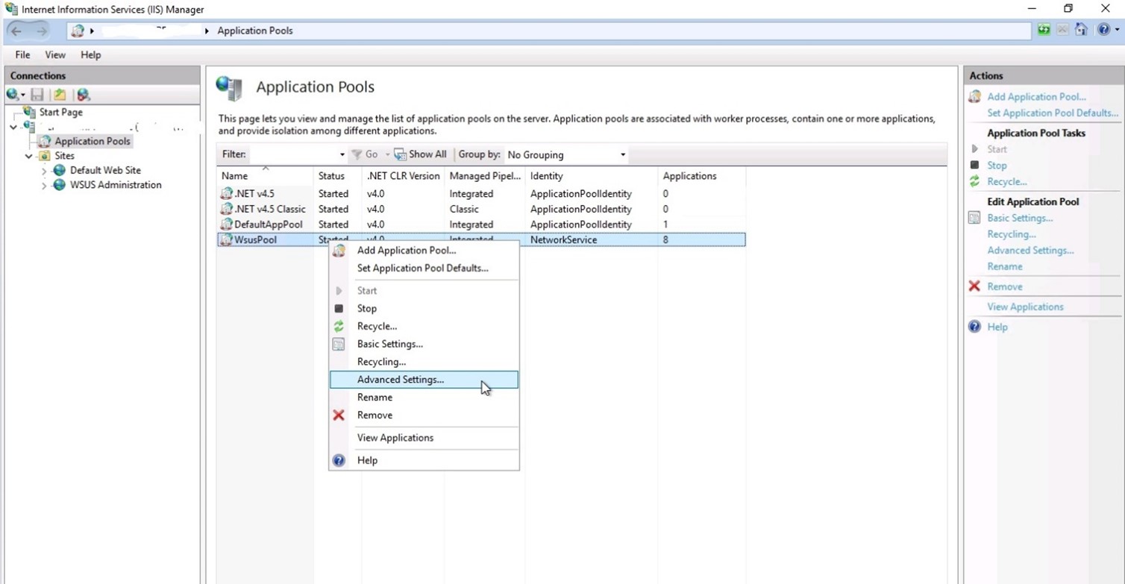Click the Status column header

[x=338, y=176]
